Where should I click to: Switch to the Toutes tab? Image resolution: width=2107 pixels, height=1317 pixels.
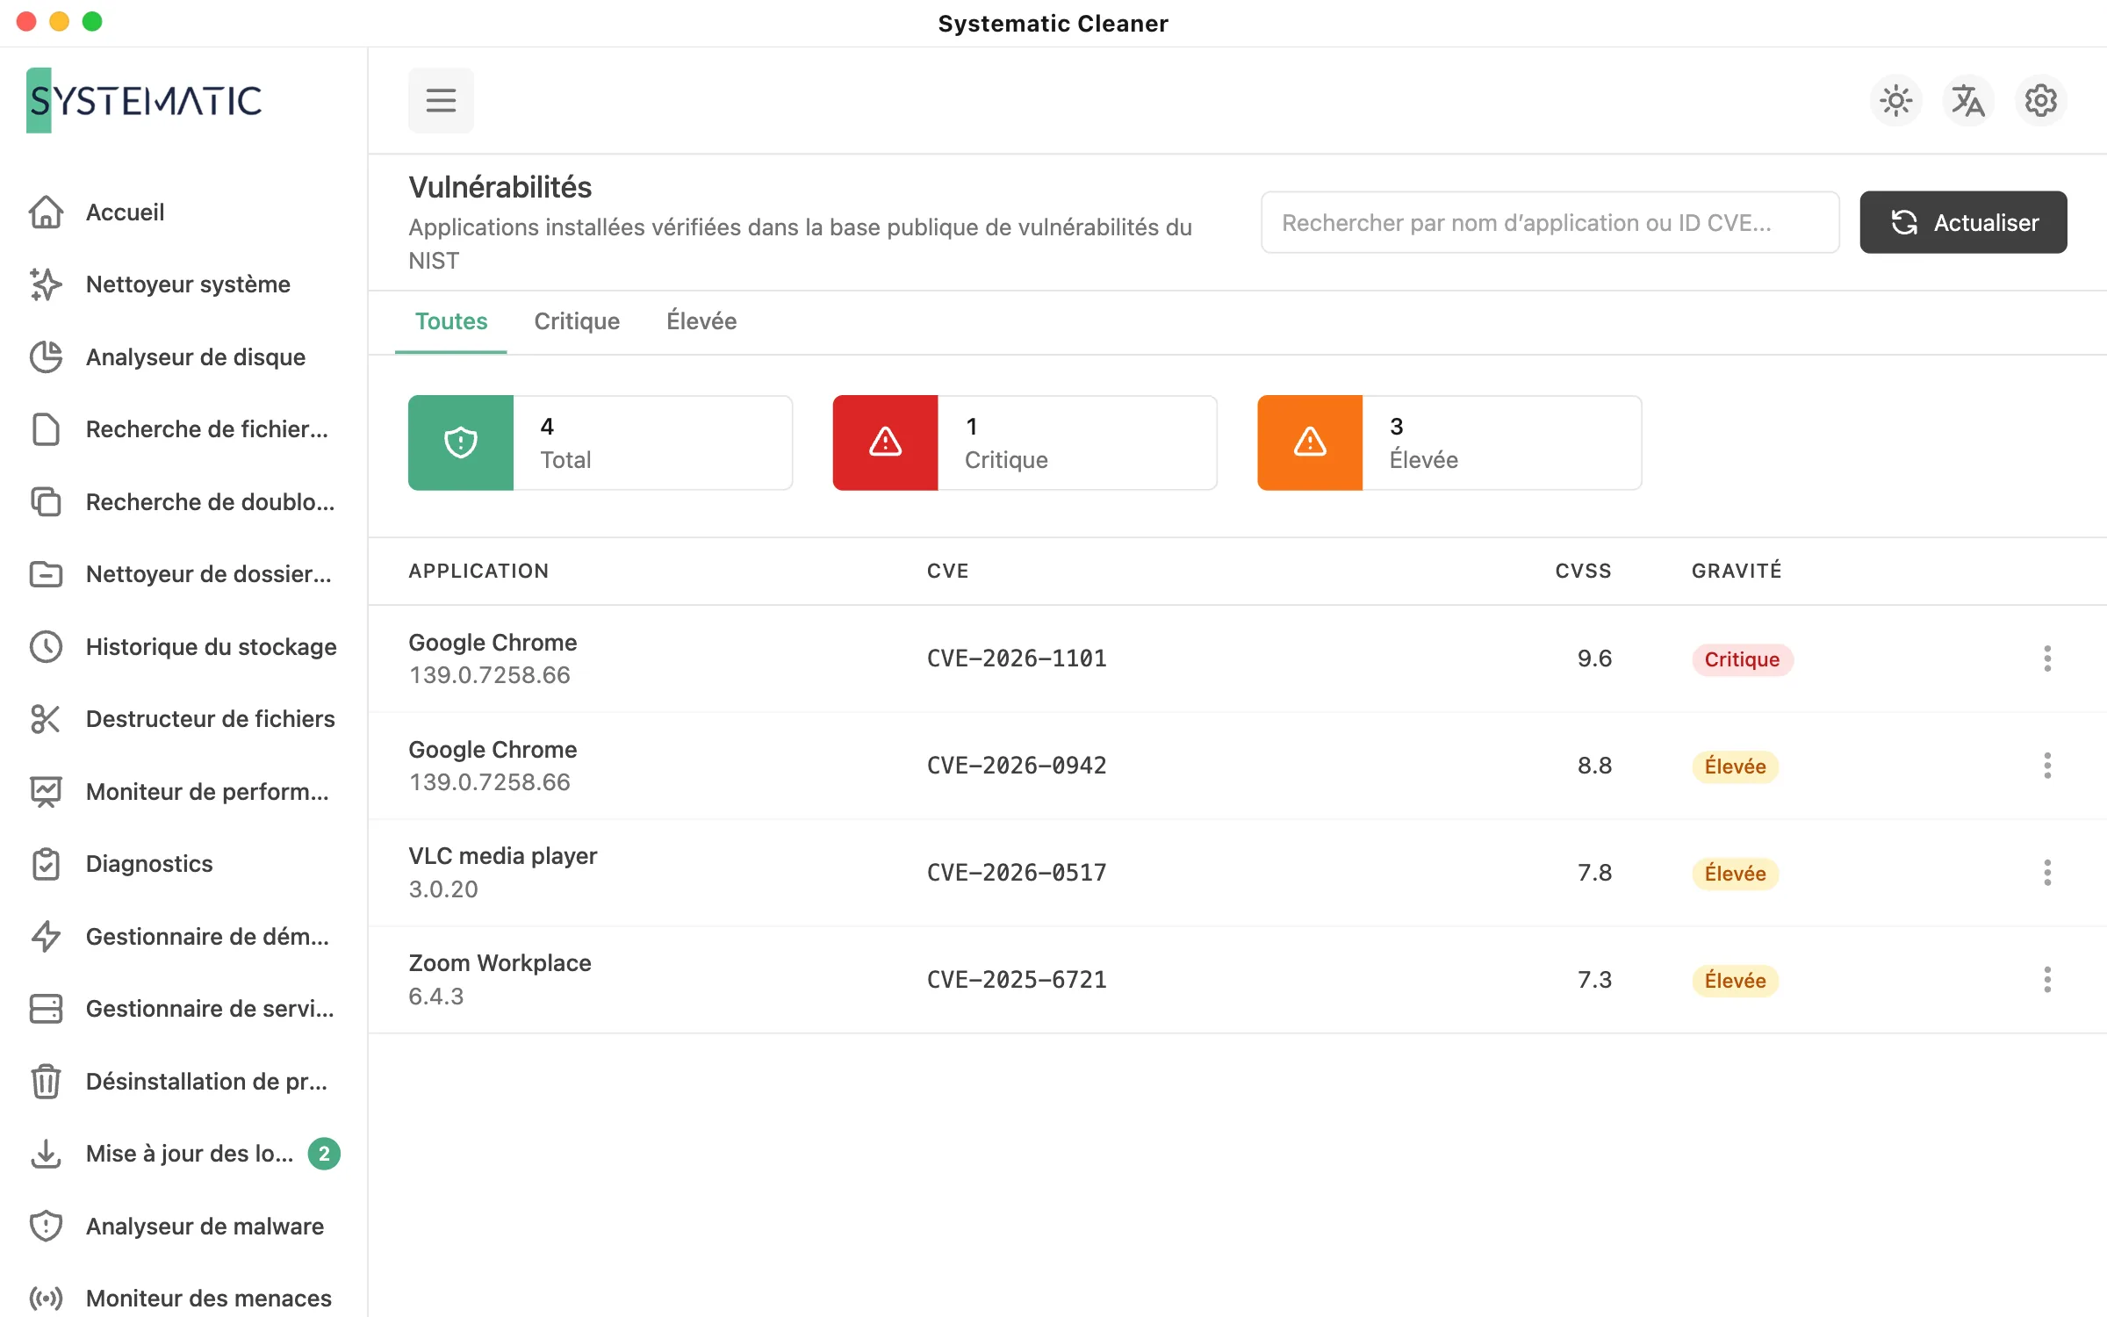tap(451, 321)
